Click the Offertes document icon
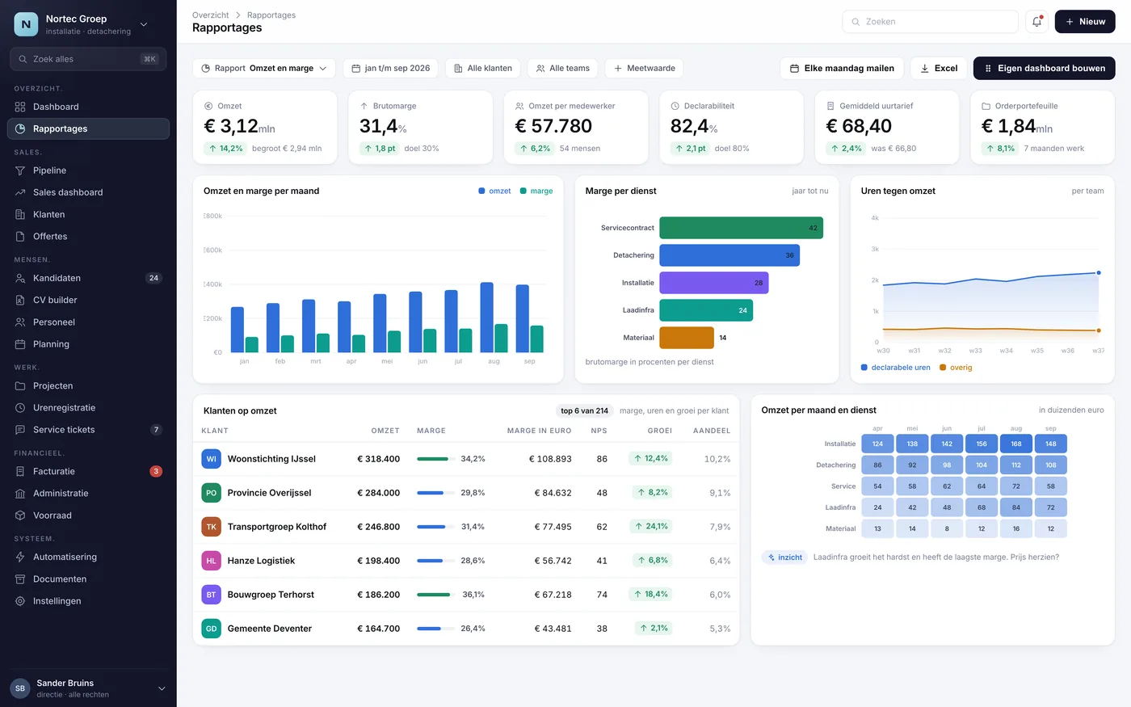Image resolution: width=1131 pixels, height=707 pixels. (x=20, y=236)
